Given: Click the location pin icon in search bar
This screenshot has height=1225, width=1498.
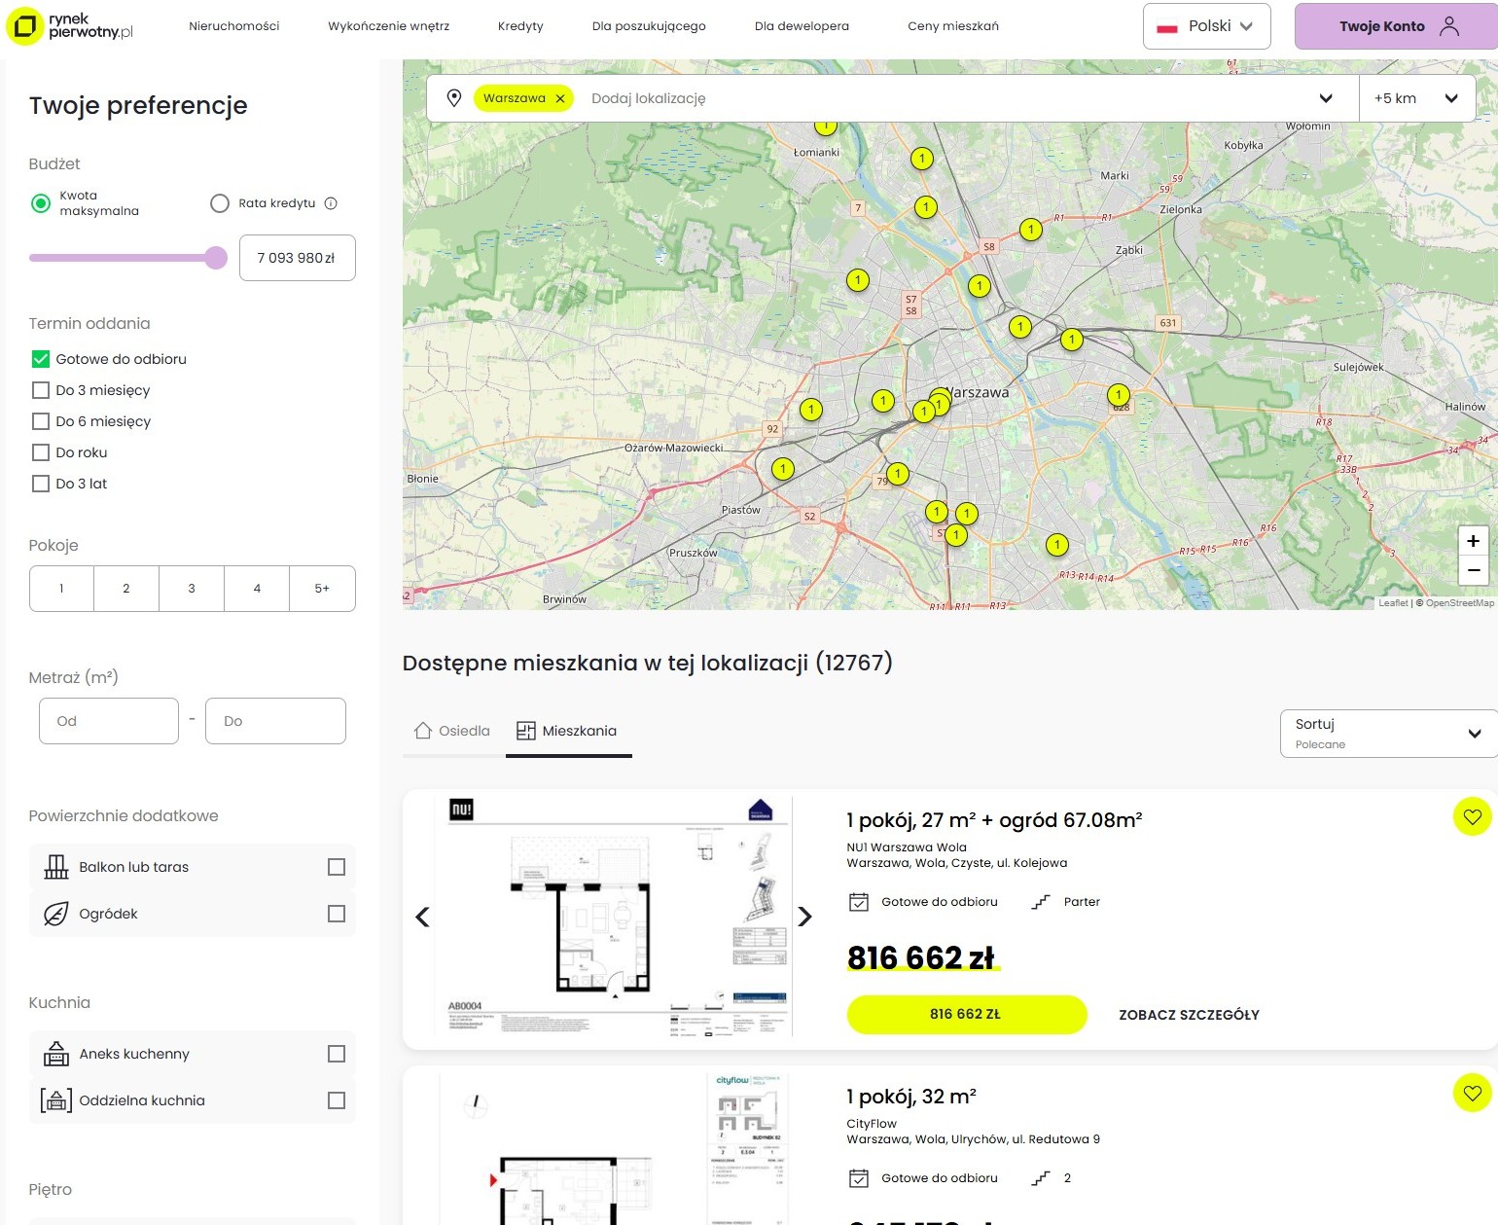Looking at the screenshot, I should coord(454,97).
